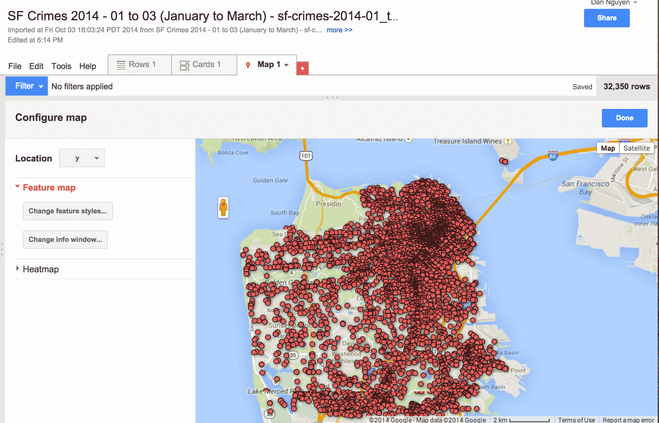Screen dimensions: 659x423
Task: Click the Bonita Cove map label
Action: coord(233,153)
